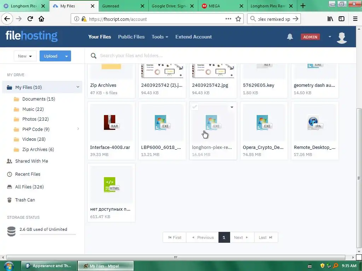This screenshot has width=362, height=271.
Task: Open the Trash Can
Action: [25, 200]
